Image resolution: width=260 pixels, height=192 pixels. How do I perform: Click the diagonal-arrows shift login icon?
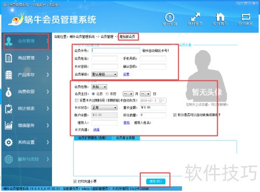coord(195,17)
